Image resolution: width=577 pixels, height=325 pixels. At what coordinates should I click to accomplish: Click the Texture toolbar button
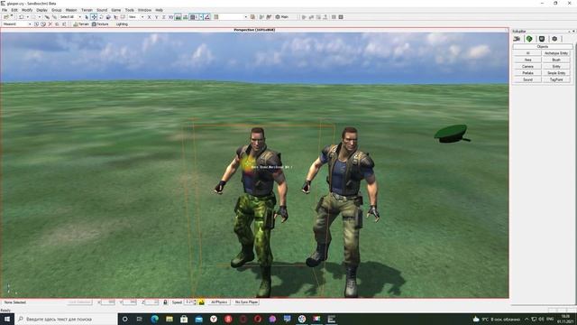pos(100,24)
